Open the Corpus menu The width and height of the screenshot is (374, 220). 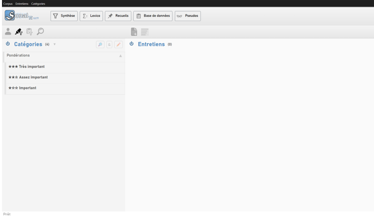(x=8, y=3)
